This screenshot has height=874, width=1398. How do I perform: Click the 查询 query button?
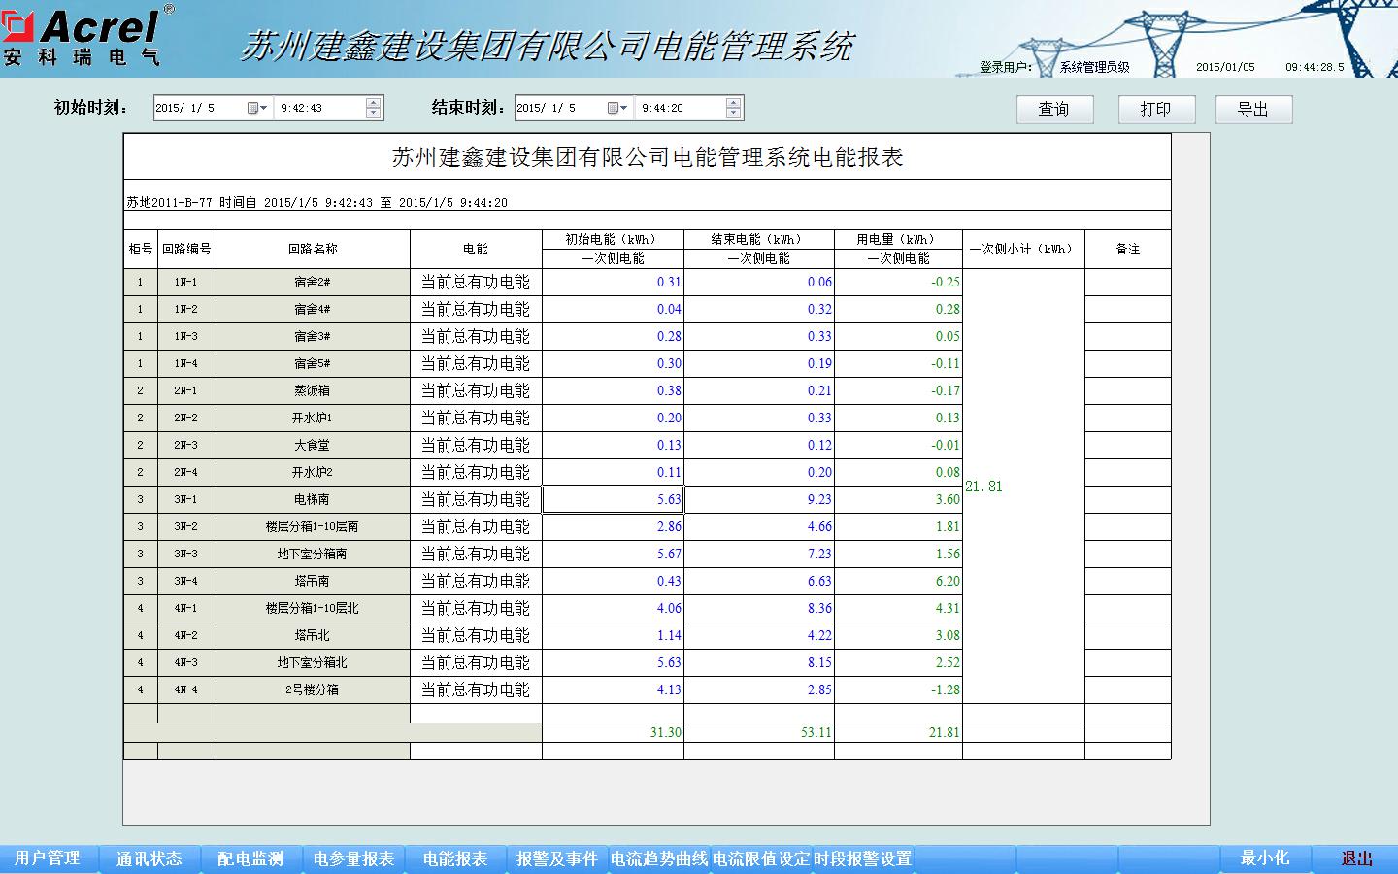point(1054,109)
